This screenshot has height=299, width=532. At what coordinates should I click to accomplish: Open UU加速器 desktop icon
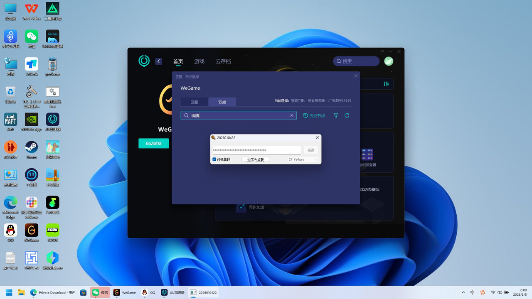52,122
